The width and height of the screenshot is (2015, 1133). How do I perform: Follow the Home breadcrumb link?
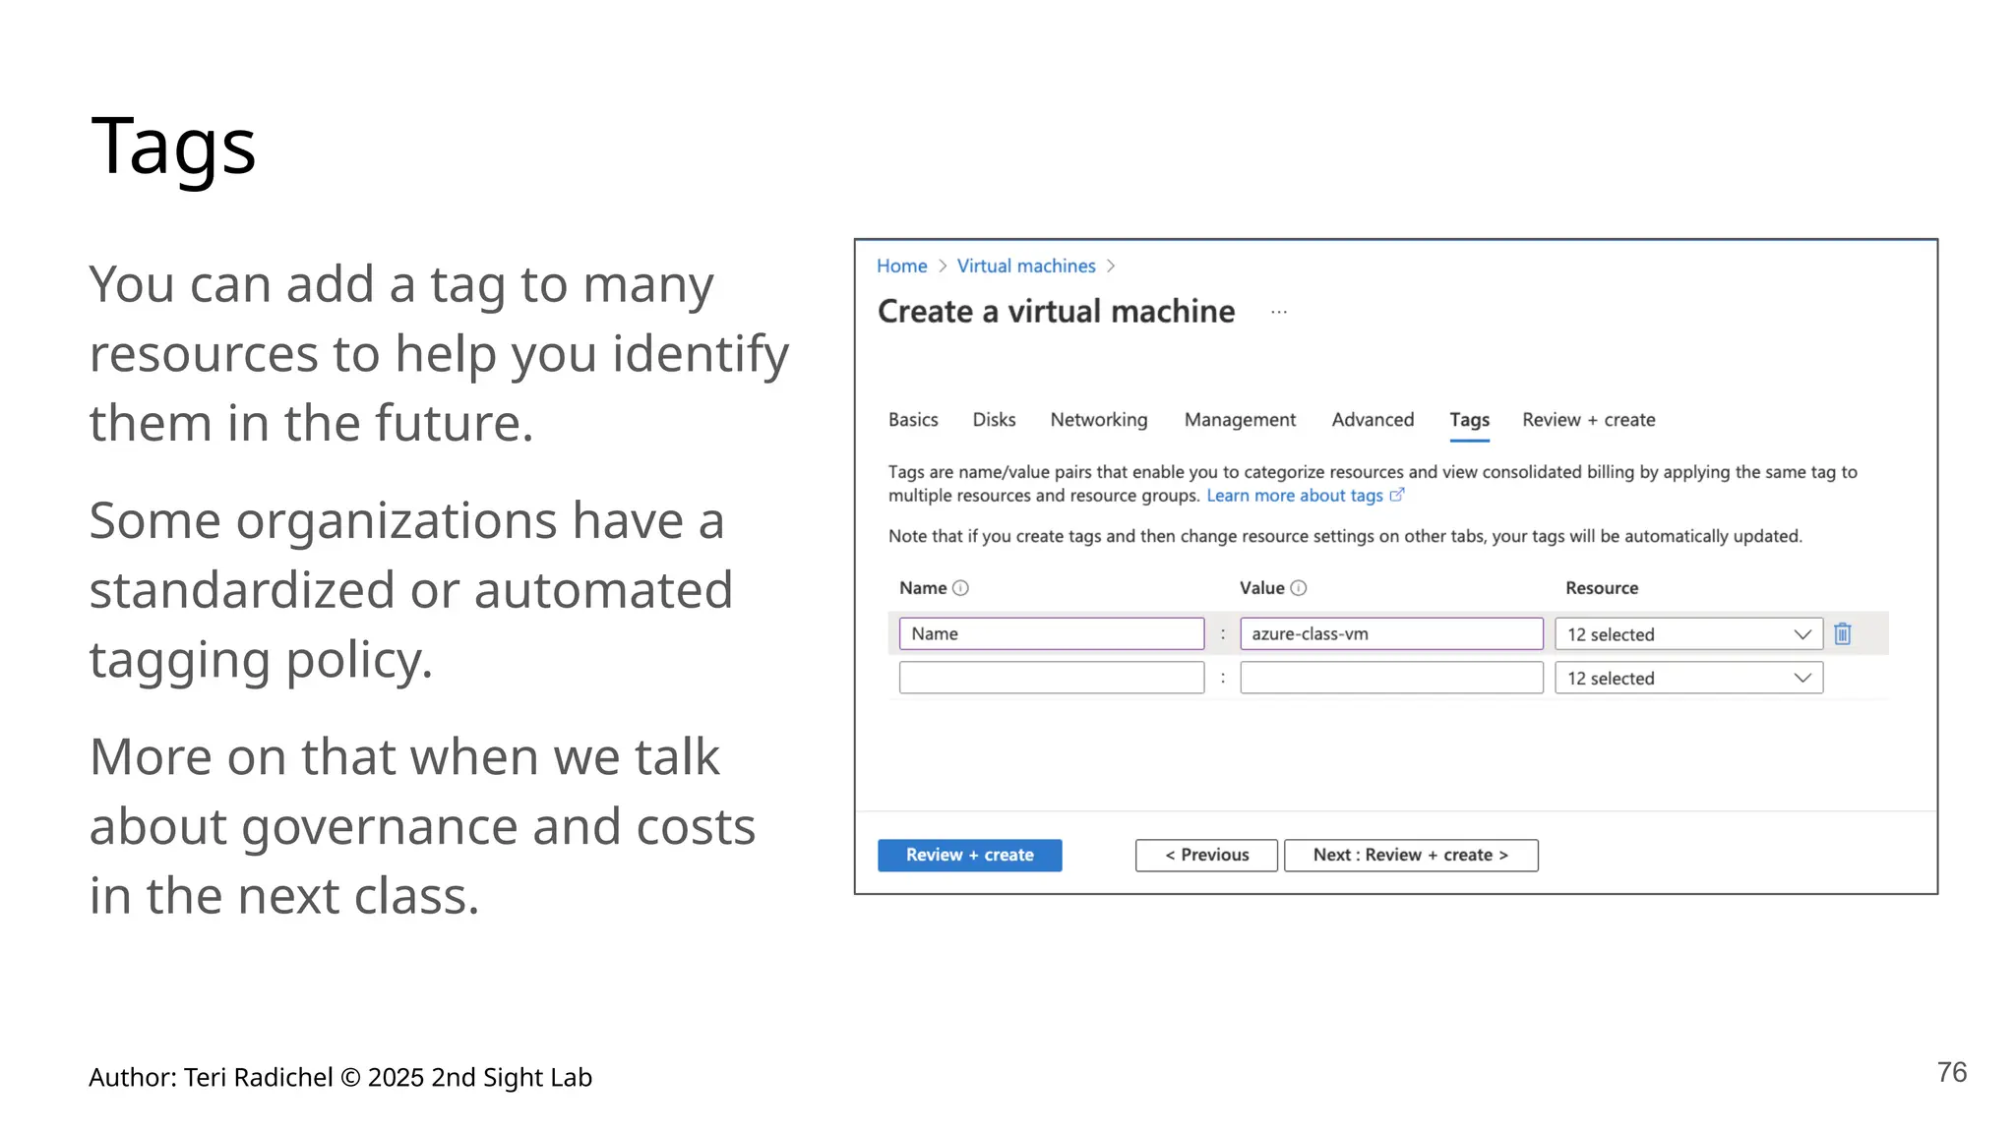click(901, 267)
